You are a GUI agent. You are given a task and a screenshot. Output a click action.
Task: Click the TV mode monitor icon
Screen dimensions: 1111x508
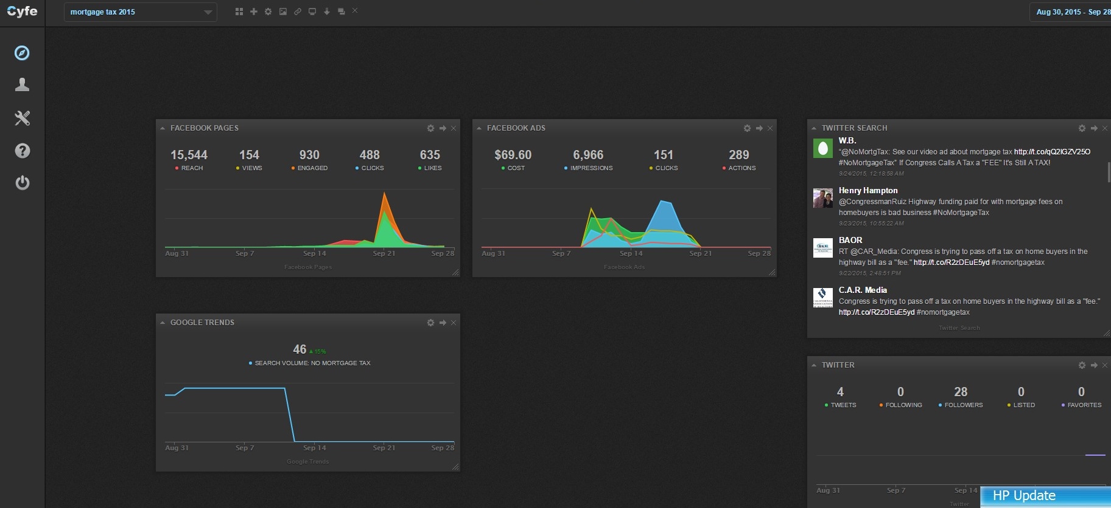click(312, 12)
